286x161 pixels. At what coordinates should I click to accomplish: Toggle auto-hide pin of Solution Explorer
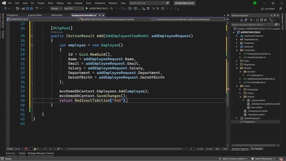(275, 15)
